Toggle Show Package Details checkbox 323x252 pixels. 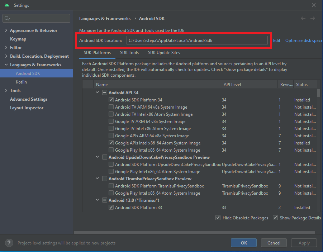click(x=275, y=218)
